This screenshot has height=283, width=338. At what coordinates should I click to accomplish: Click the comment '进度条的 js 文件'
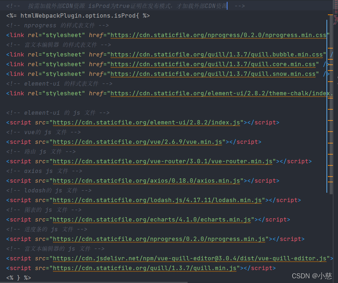[x=46, y=229]
